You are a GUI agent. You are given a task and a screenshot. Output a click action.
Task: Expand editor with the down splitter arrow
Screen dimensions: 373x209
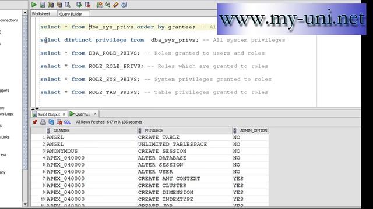coord(37,109)
